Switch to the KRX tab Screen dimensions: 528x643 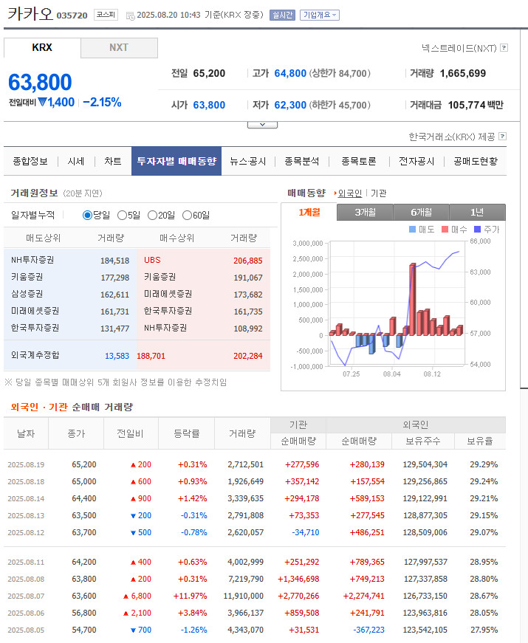[42, 47]
